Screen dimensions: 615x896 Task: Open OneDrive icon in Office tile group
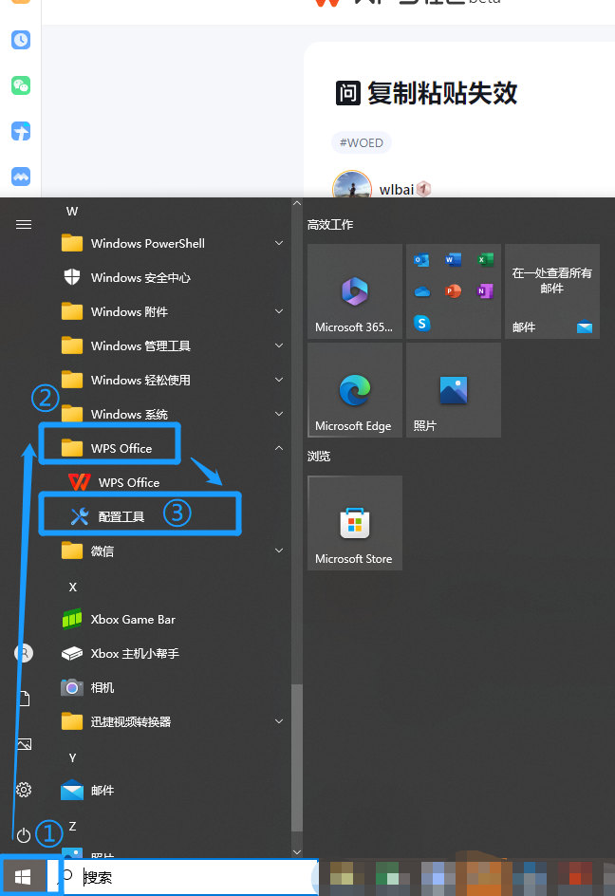[x=421, y=291]
